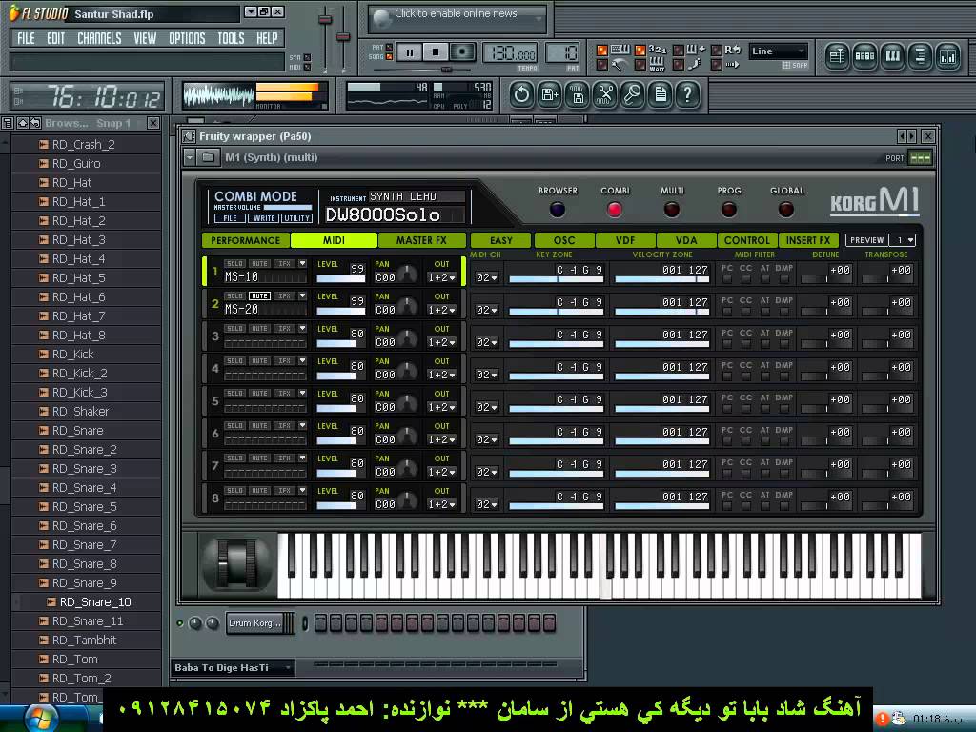Open the CHANNELS menu
976x732 pixels.
(x=99, y=38)
